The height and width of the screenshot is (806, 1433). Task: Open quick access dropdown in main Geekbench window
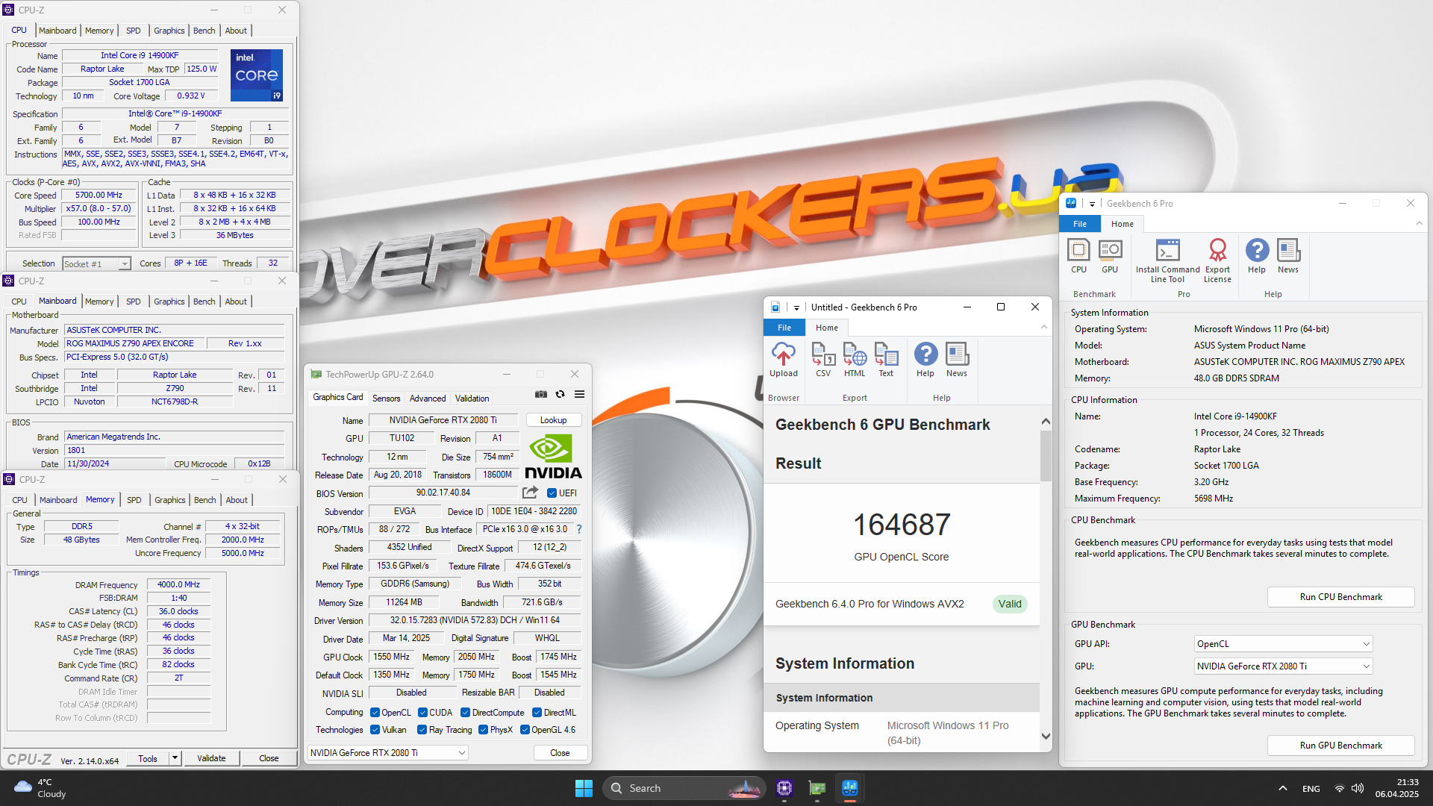coord(1092,204)
